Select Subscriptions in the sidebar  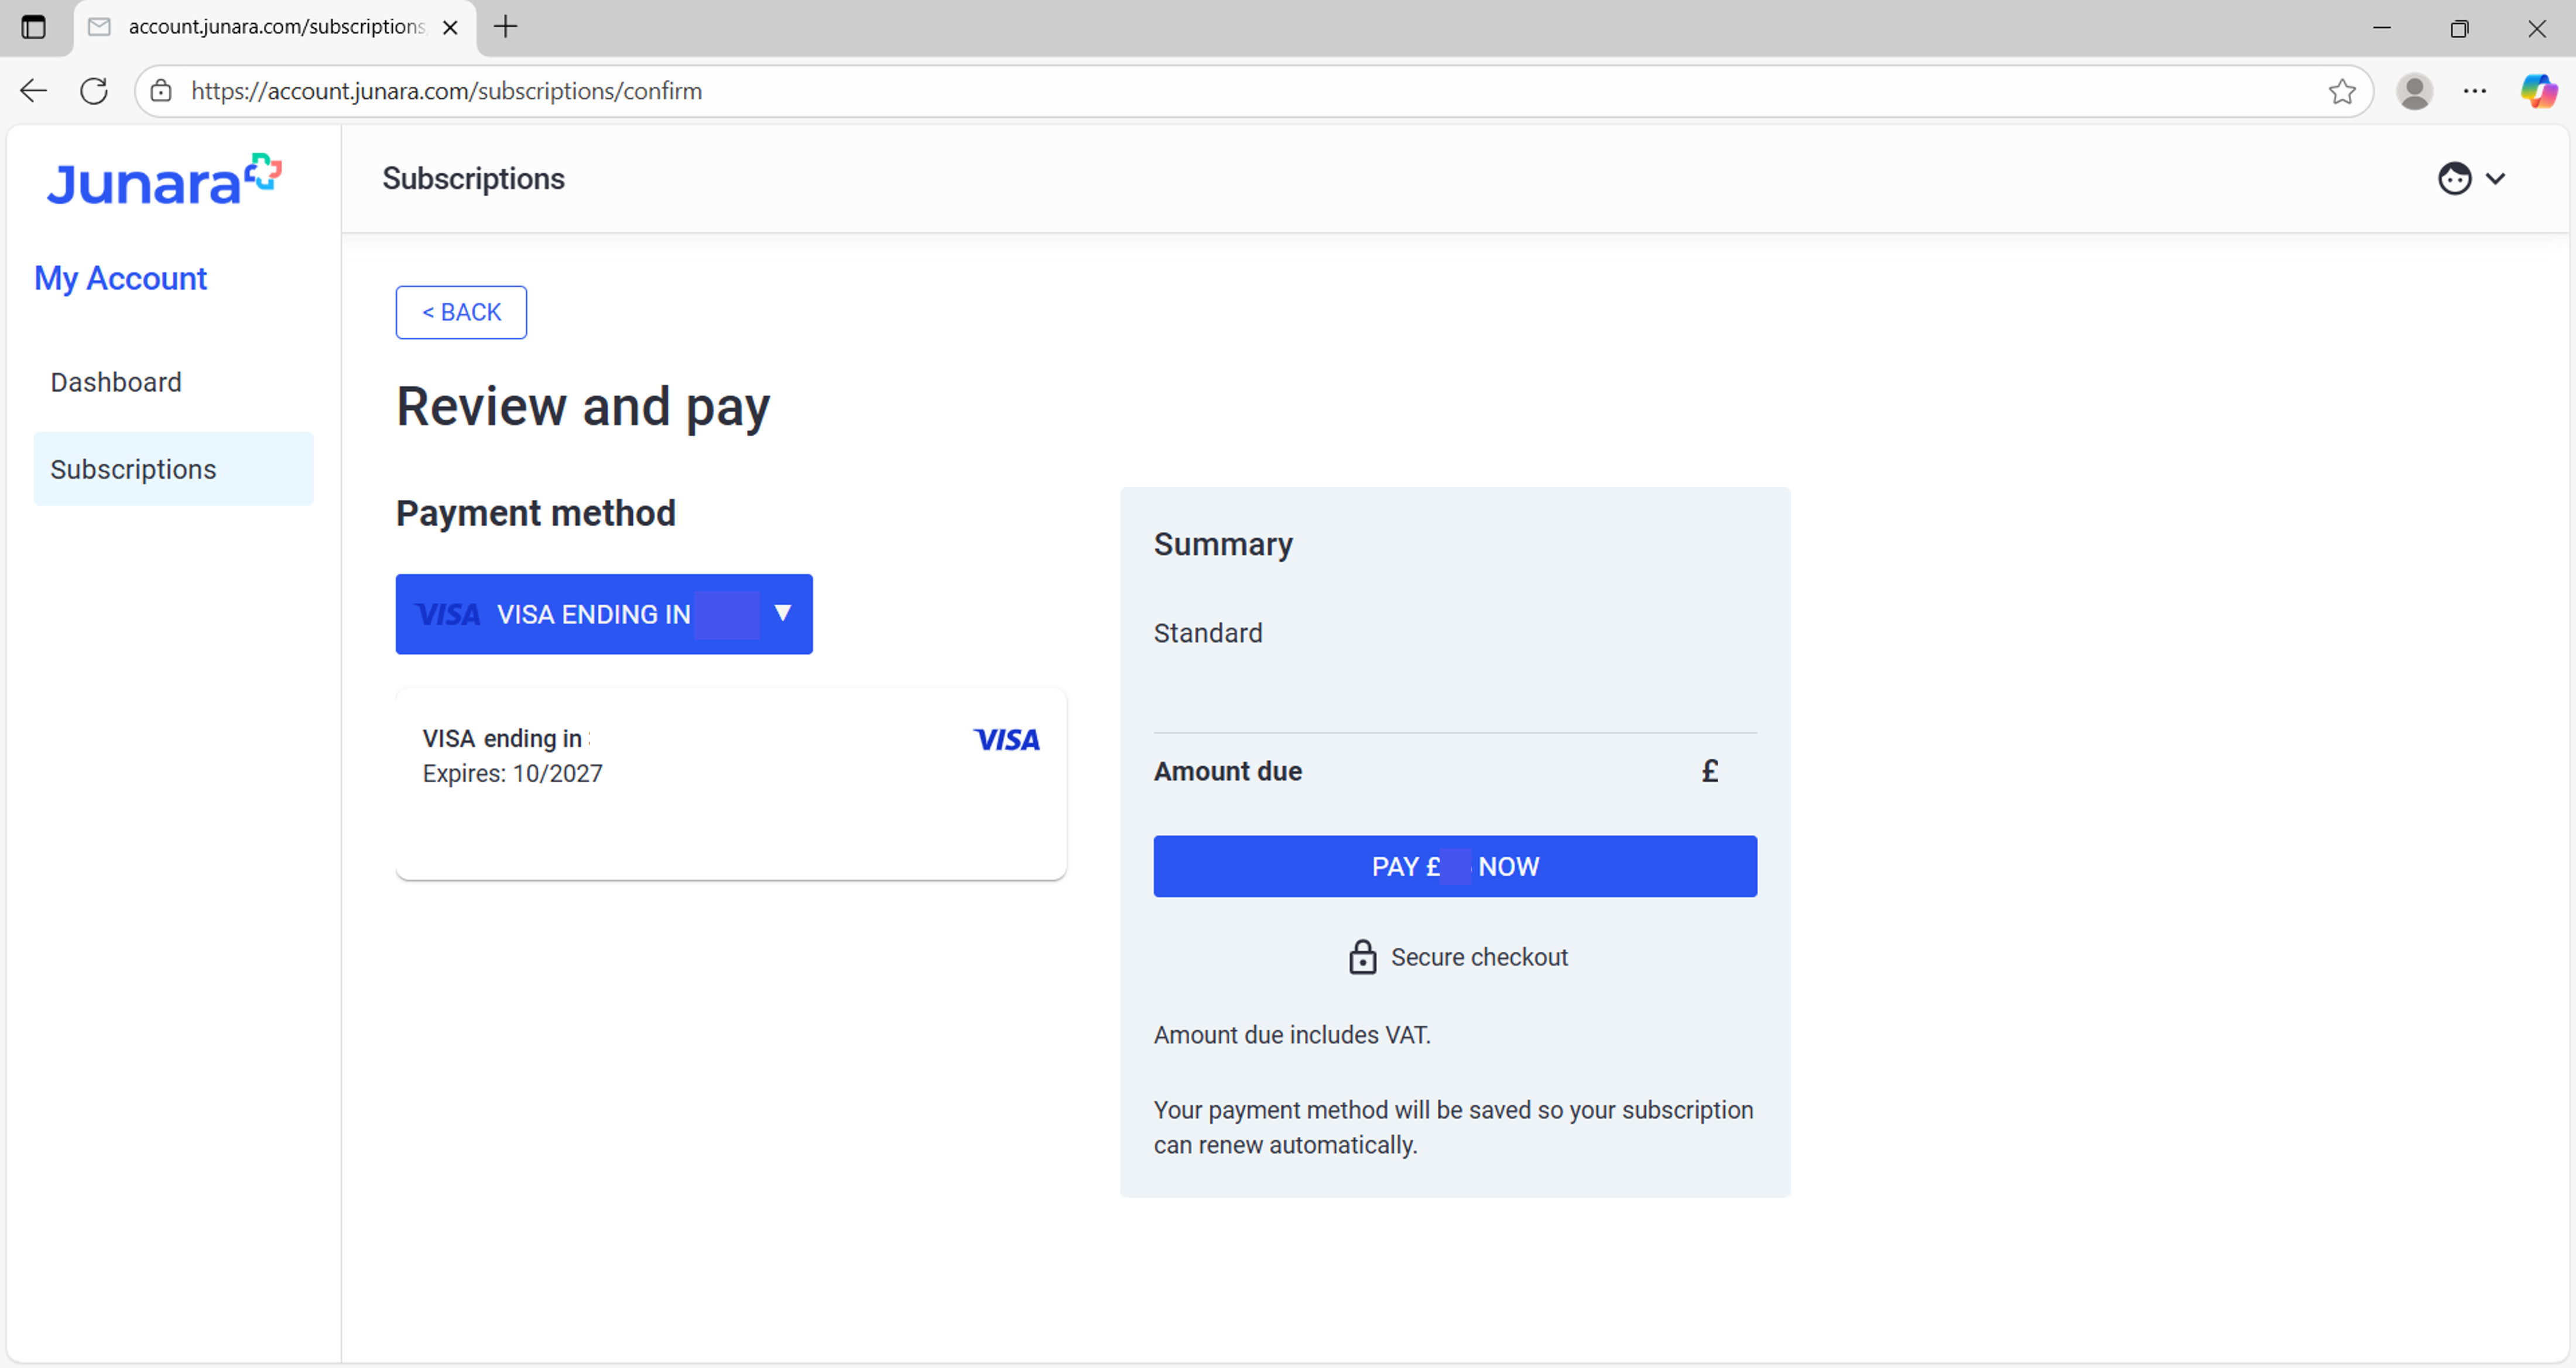tap(173, 469)
